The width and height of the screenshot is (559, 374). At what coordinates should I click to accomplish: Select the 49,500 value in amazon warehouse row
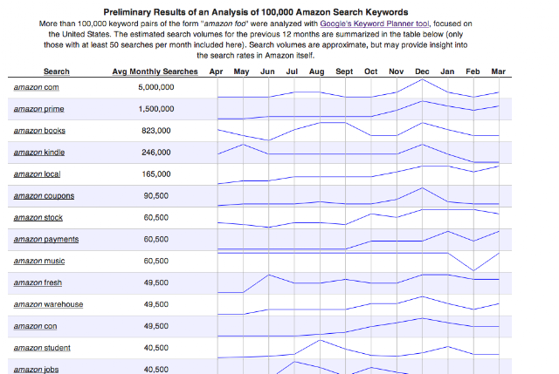coord(156,304)
